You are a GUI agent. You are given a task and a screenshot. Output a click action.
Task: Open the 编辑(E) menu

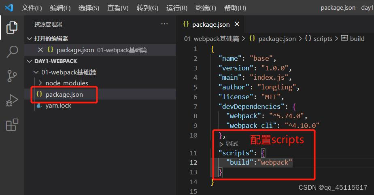tap(60, 8)
